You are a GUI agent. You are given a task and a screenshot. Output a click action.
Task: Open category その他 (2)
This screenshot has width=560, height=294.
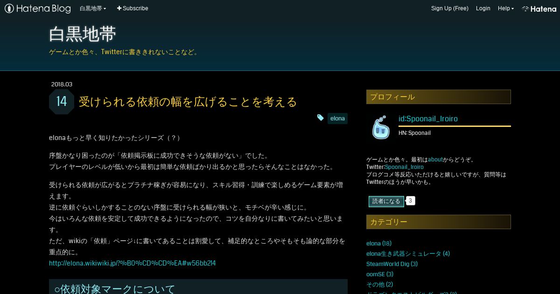point(379,285)
